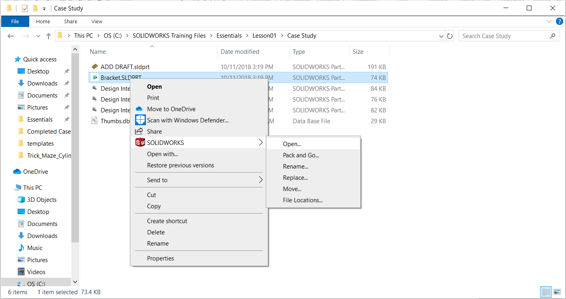Click breadcrumb chevron after Essentials
The height and width of the screenshot is (299, 566).
(247, 36)
